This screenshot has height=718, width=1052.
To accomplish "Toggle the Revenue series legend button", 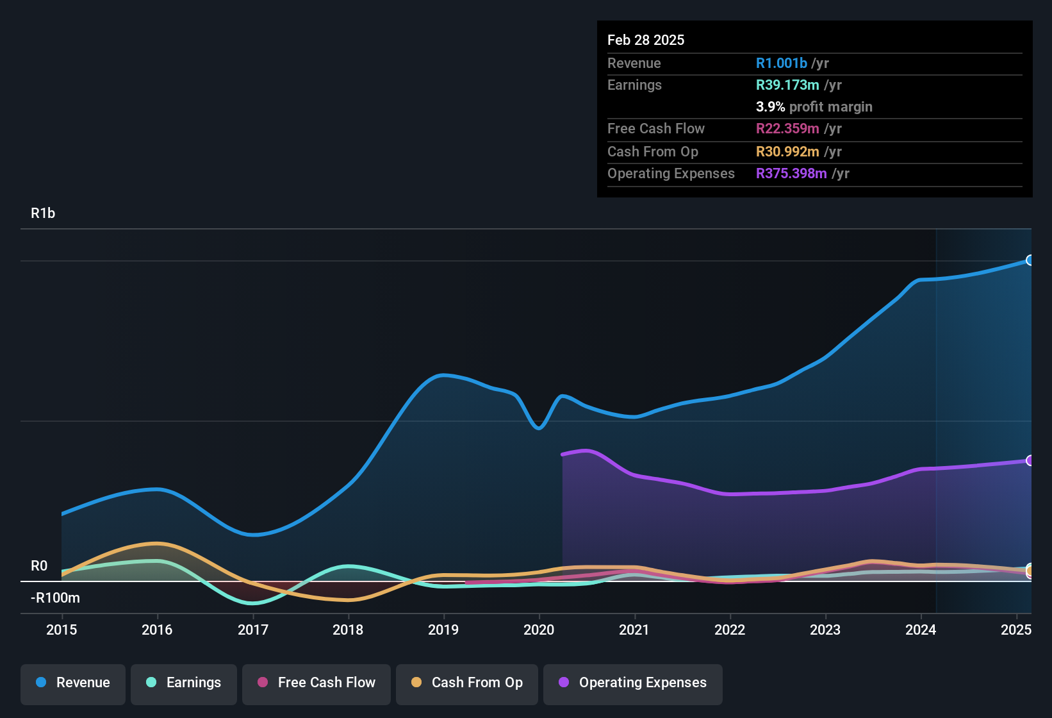I will [x=73, y=683].
